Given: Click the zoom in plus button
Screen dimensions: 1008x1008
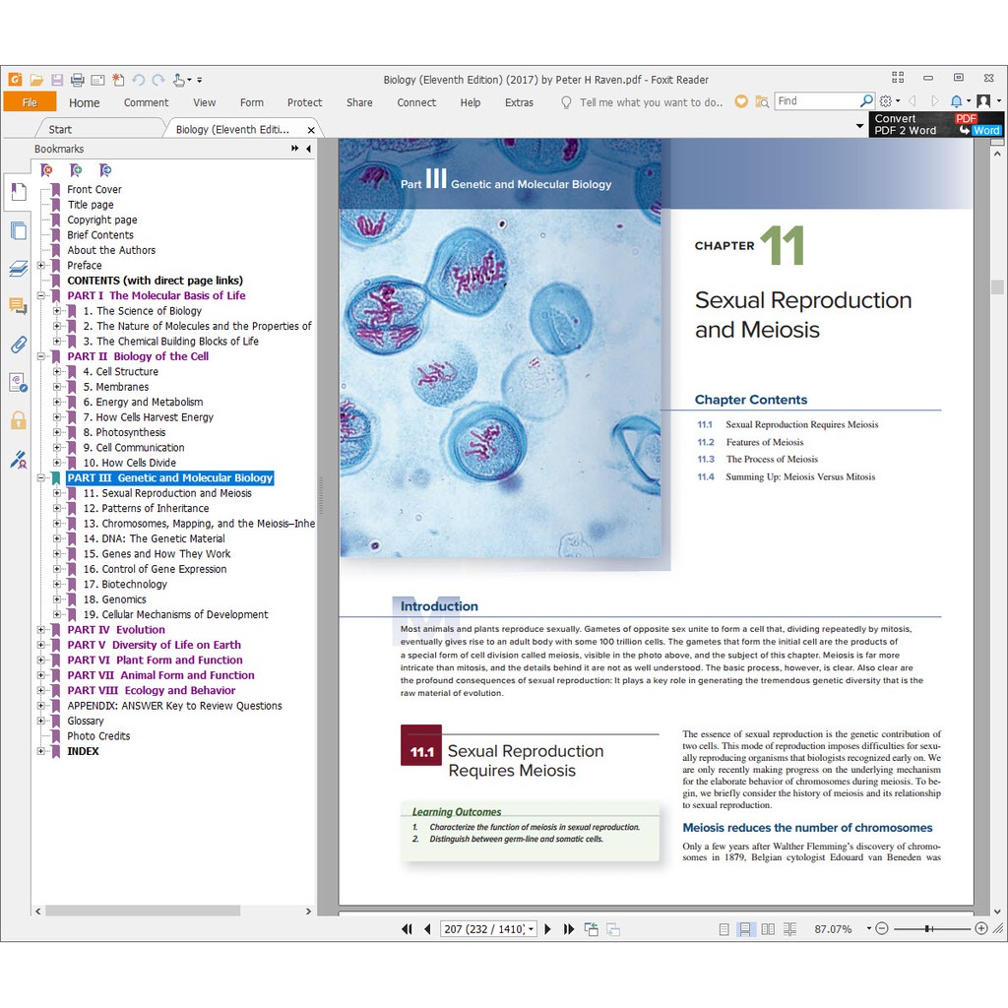Looking at the screenshot, I should point(981,928).
